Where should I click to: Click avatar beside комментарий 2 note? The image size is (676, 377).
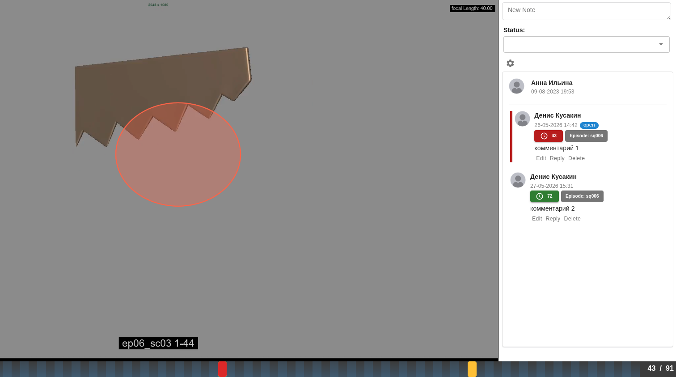[x=518, y=180]
